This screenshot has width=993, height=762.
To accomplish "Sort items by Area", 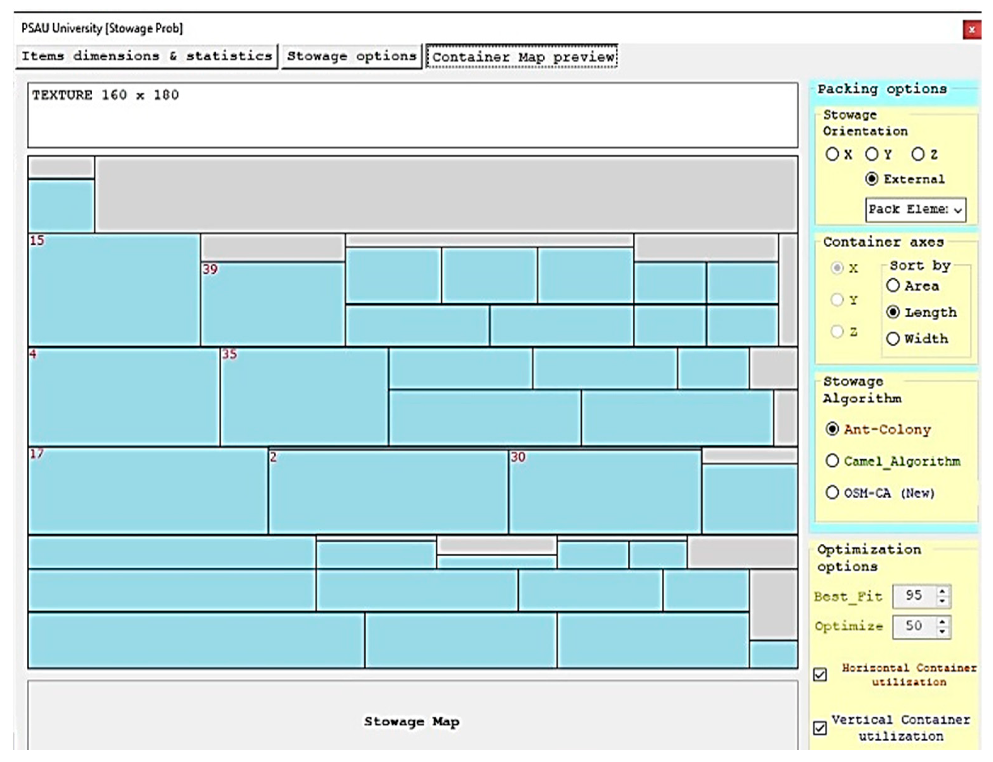I will [893, 285].
